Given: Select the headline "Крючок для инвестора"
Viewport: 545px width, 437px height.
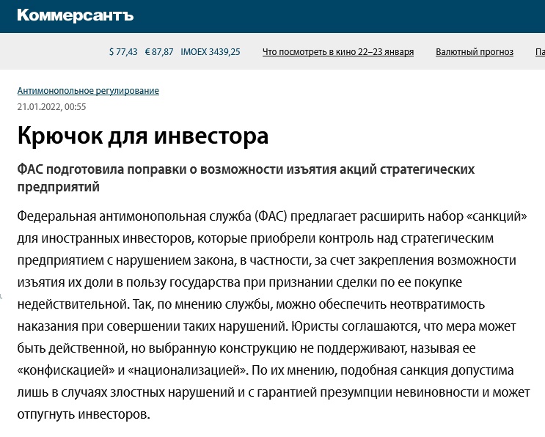Looking at the screenshot, I should 143,136.
